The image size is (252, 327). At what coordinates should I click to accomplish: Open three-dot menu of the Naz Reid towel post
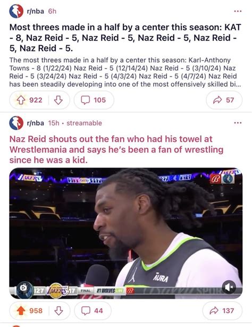tap(238, 123)
